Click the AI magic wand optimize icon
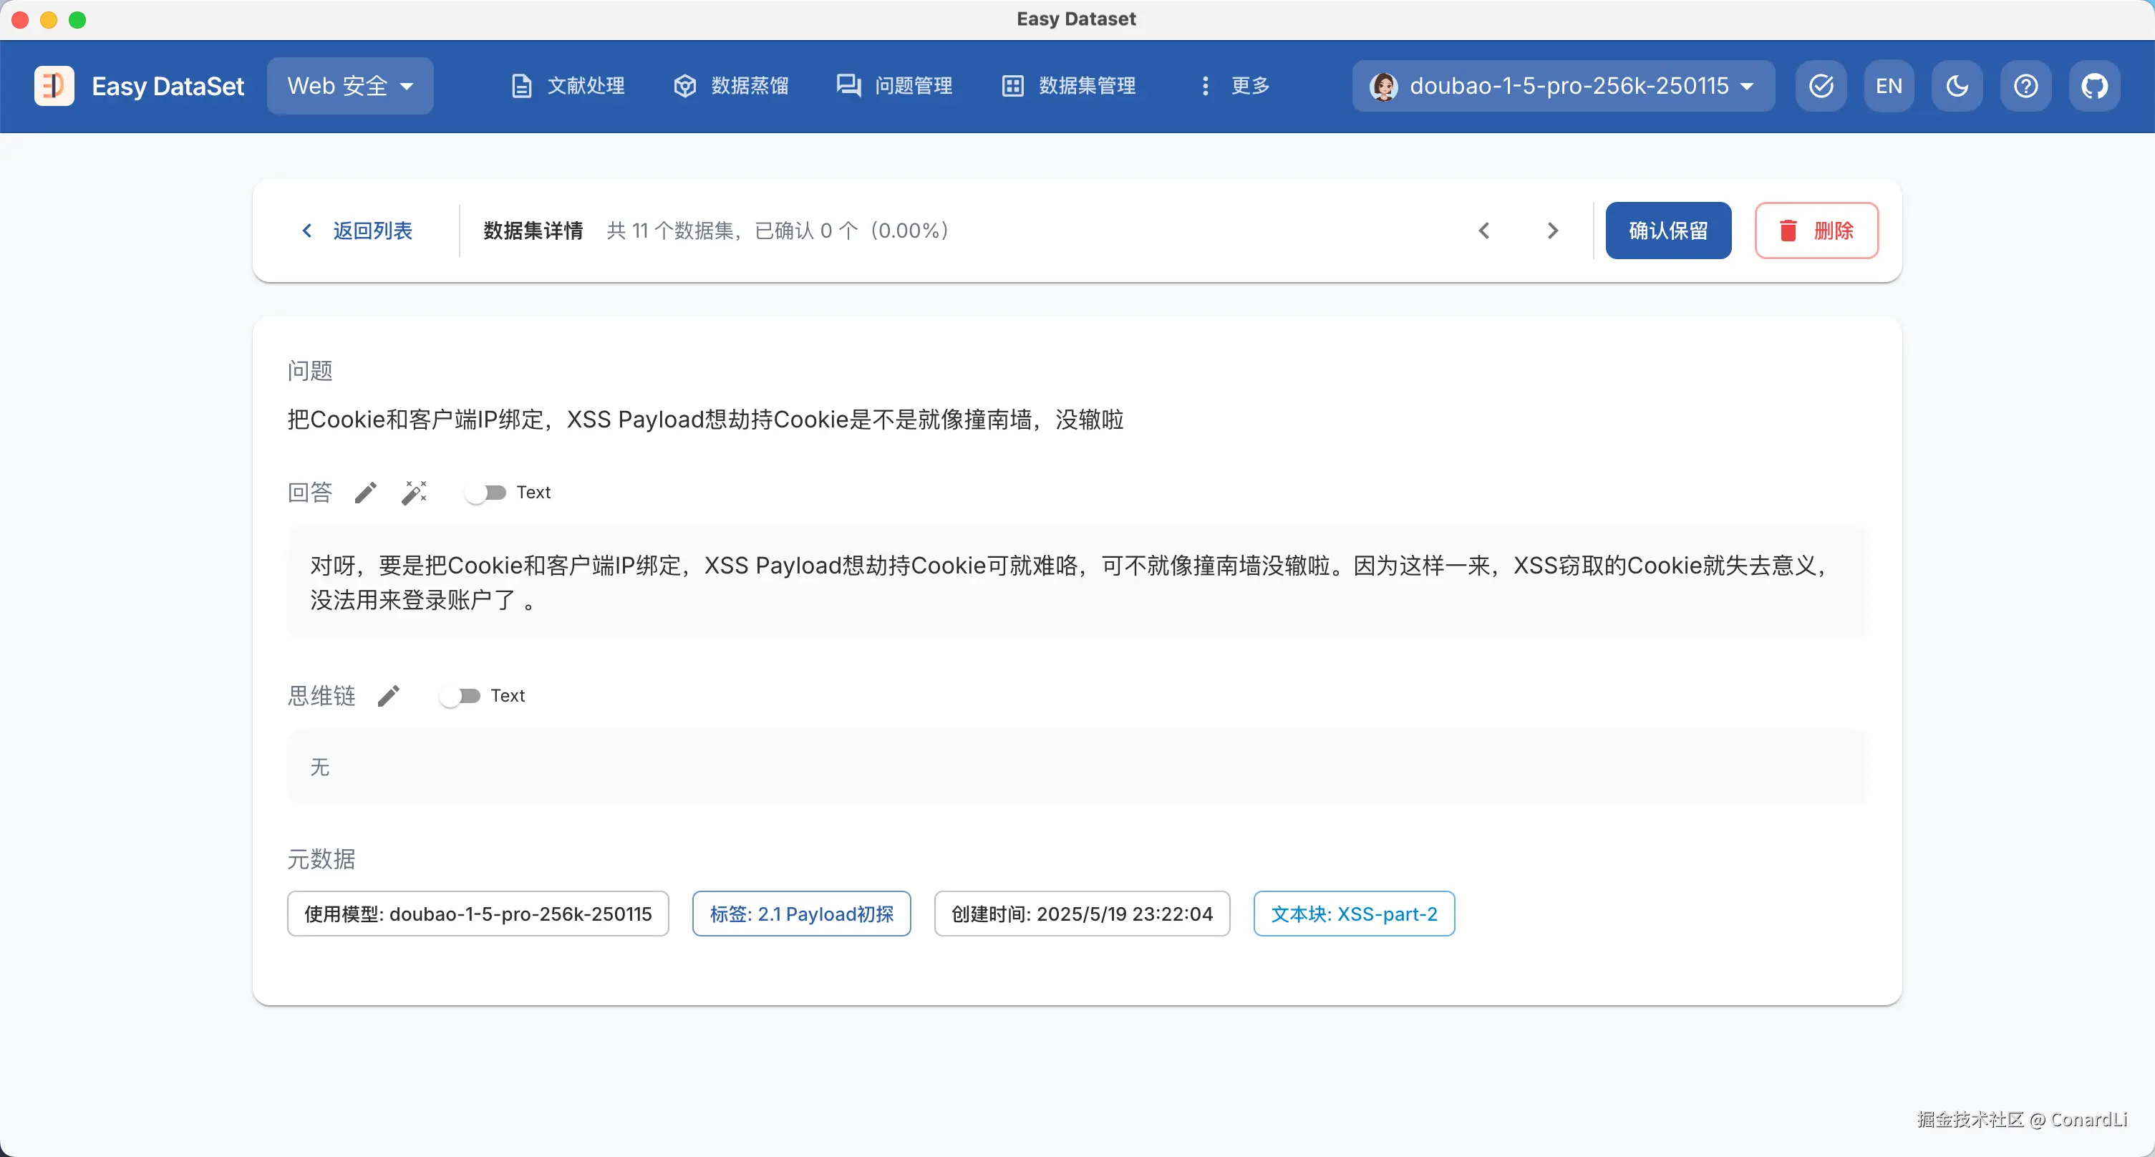The height and width of the screenshot is (1157, 2155). 414,493
